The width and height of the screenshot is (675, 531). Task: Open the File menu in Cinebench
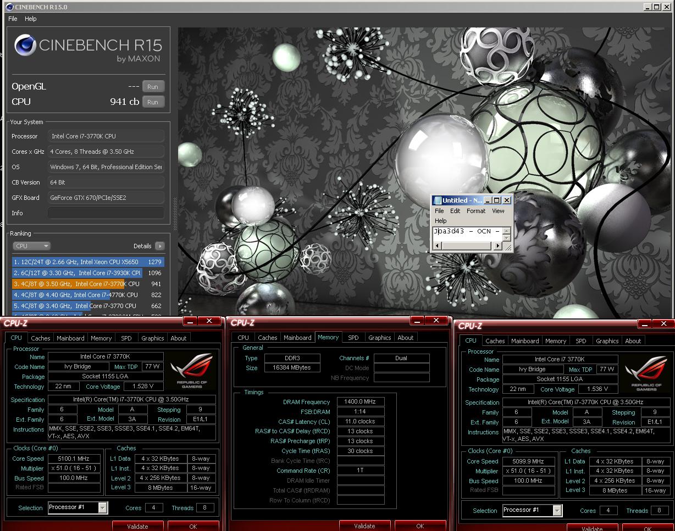(13, 19)
